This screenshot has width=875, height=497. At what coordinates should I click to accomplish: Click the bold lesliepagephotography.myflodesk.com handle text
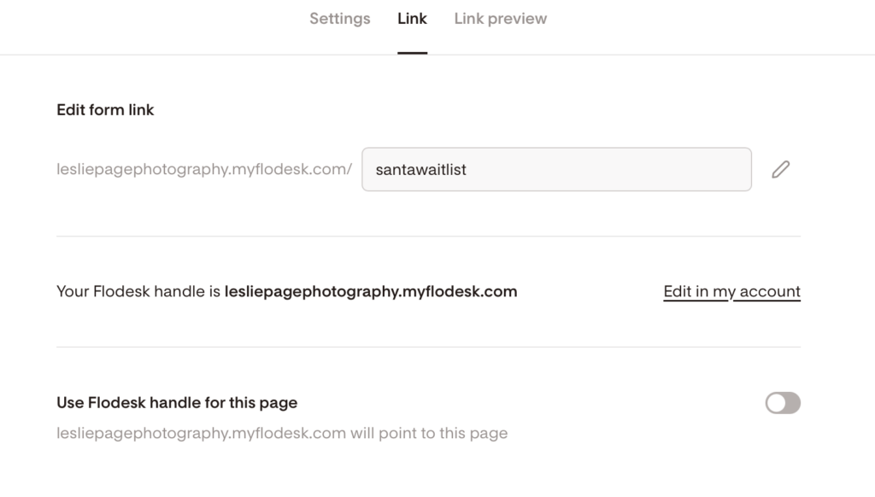(x=371, y=292)
